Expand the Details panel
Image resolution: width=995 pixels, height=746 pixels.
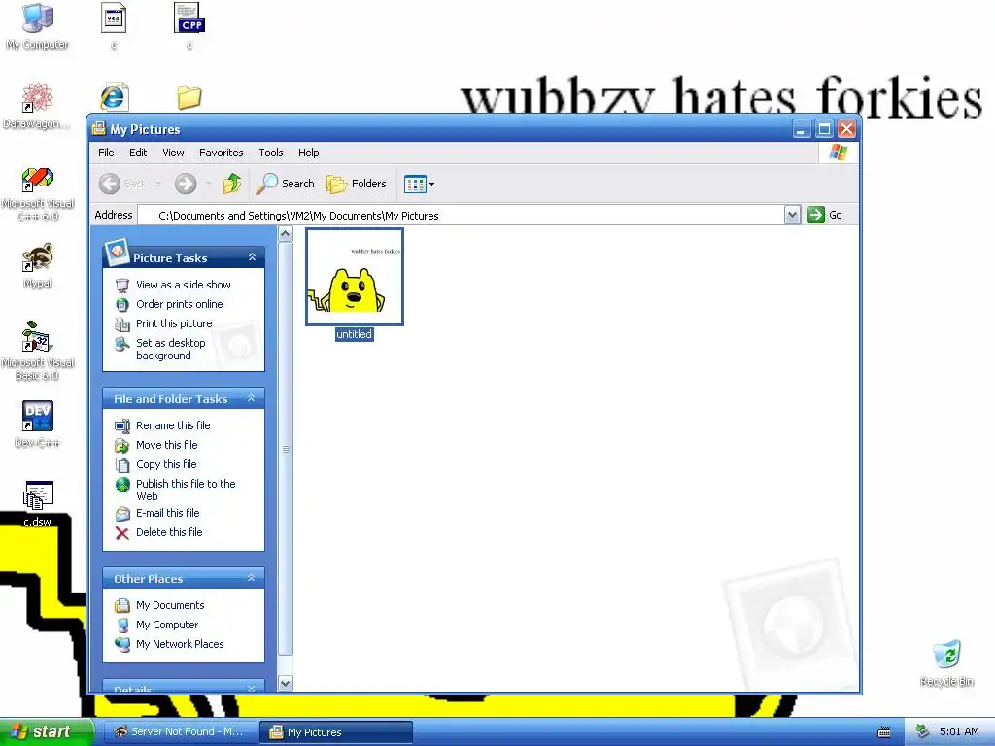(x=252, y=688)
